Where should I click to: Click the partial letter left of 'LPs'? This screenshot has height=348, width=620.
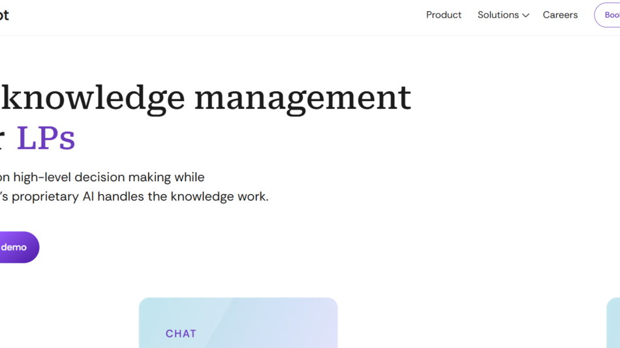tap(1, 139)
